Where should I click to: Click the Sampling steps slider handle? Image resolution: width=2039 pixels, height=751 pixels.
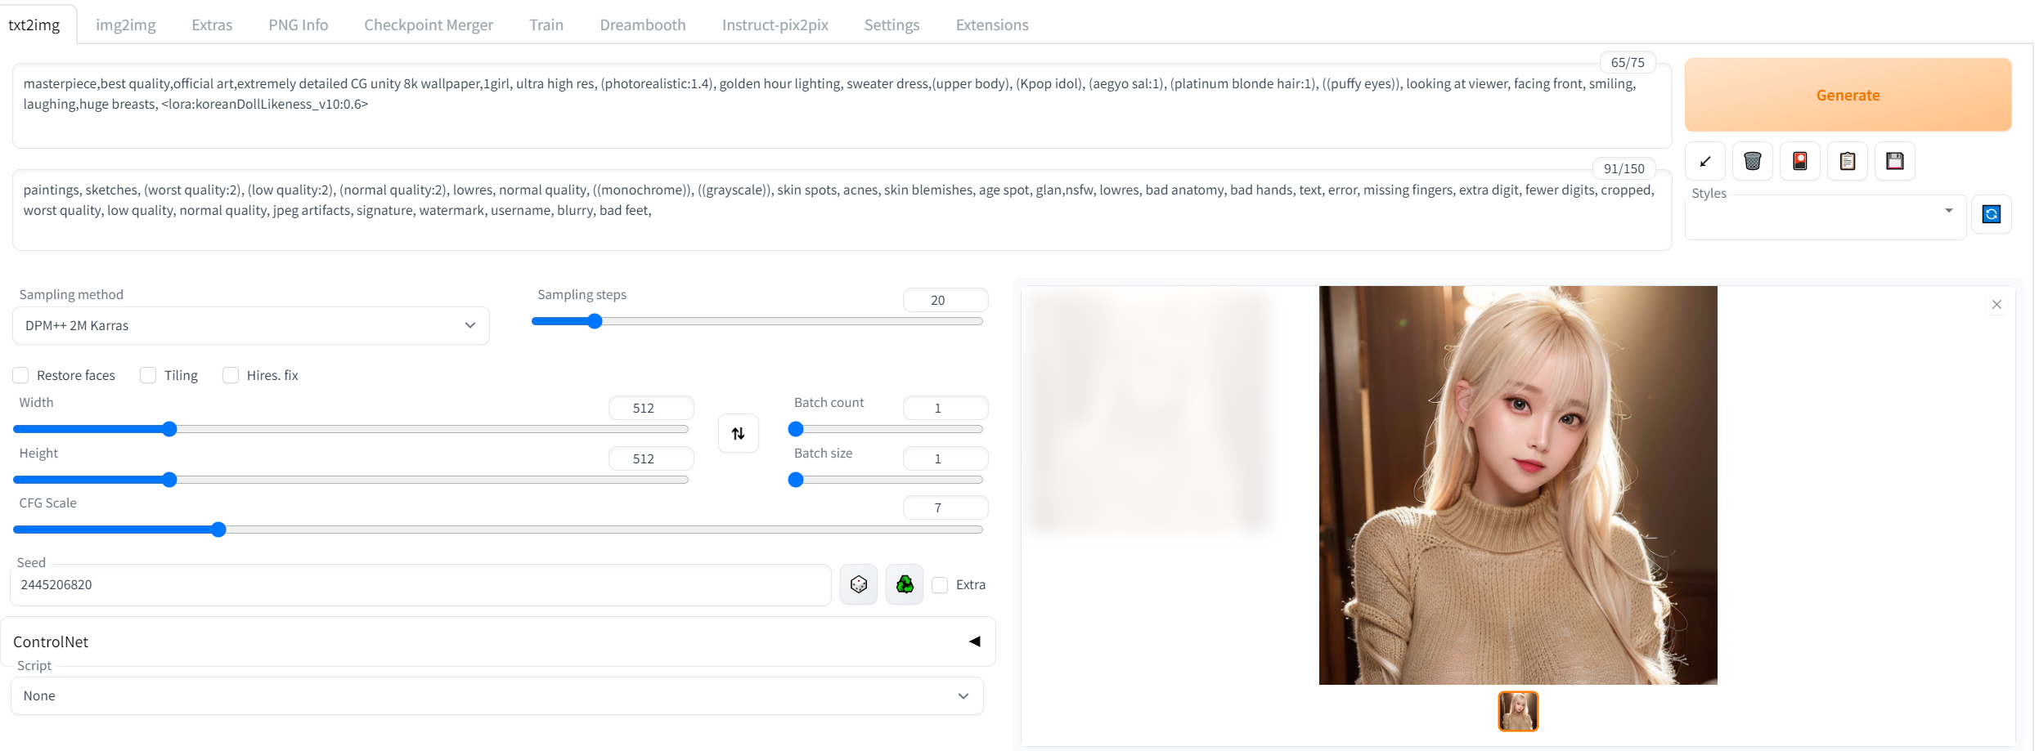pyautogui.click(x=595, y=321)
